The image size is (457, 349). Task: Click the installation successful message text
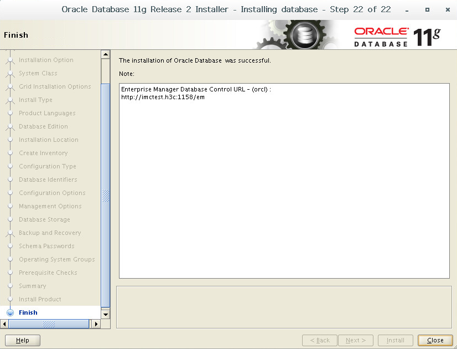click(x=195, y=60)
